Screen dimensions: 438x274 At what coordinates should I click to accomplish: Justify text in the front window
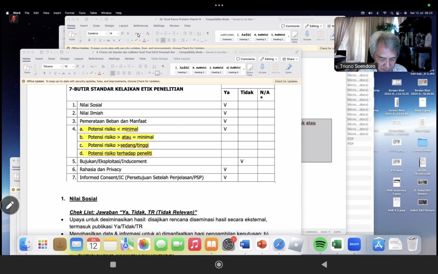[x=129, y=73]
